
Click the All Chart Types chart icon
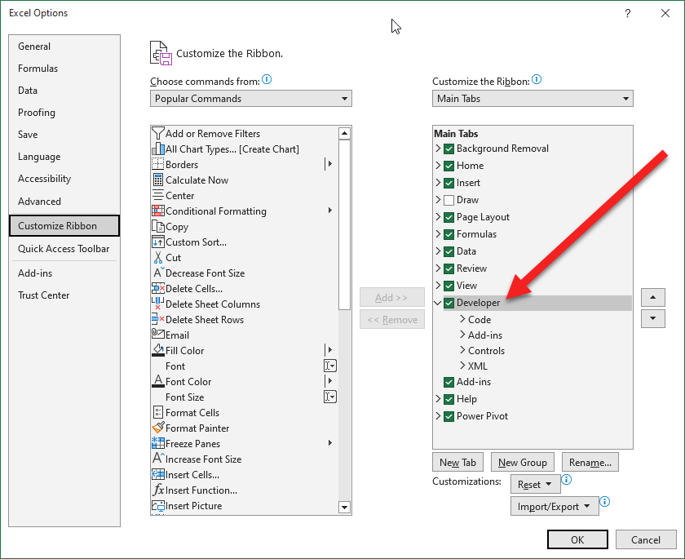157,149
